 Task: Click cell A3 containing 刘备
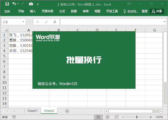click(x=20, y=45)
